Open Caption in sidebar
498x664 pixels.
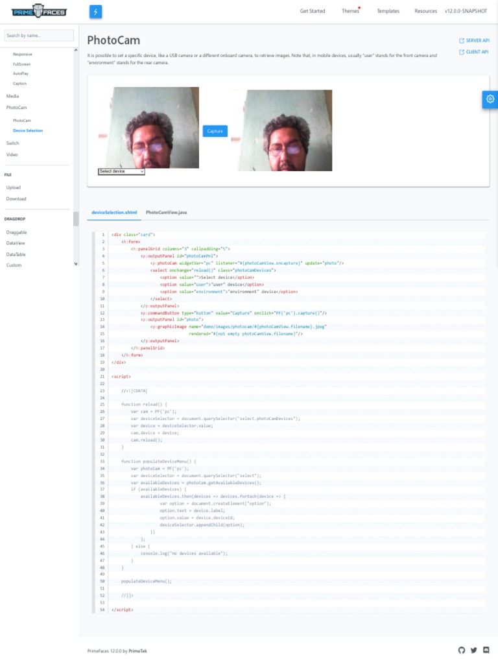tap(19, 84)
